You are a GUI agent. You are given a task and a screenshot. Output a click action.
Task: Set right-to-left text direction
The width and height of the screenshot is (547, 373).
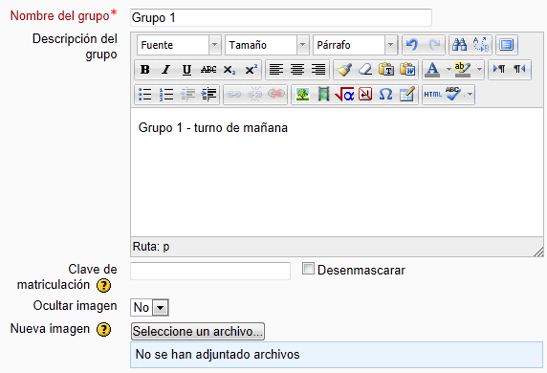click(x=520, y=70)
